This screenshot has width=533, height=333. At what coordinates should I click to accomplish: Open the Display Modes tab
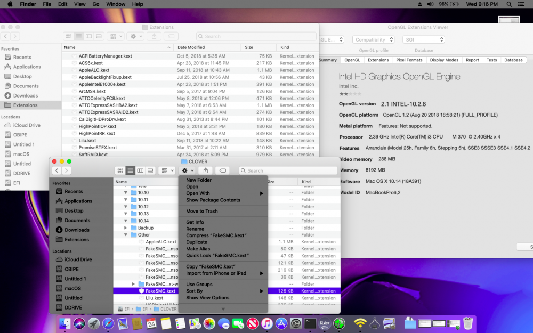[x=444, y=60]
